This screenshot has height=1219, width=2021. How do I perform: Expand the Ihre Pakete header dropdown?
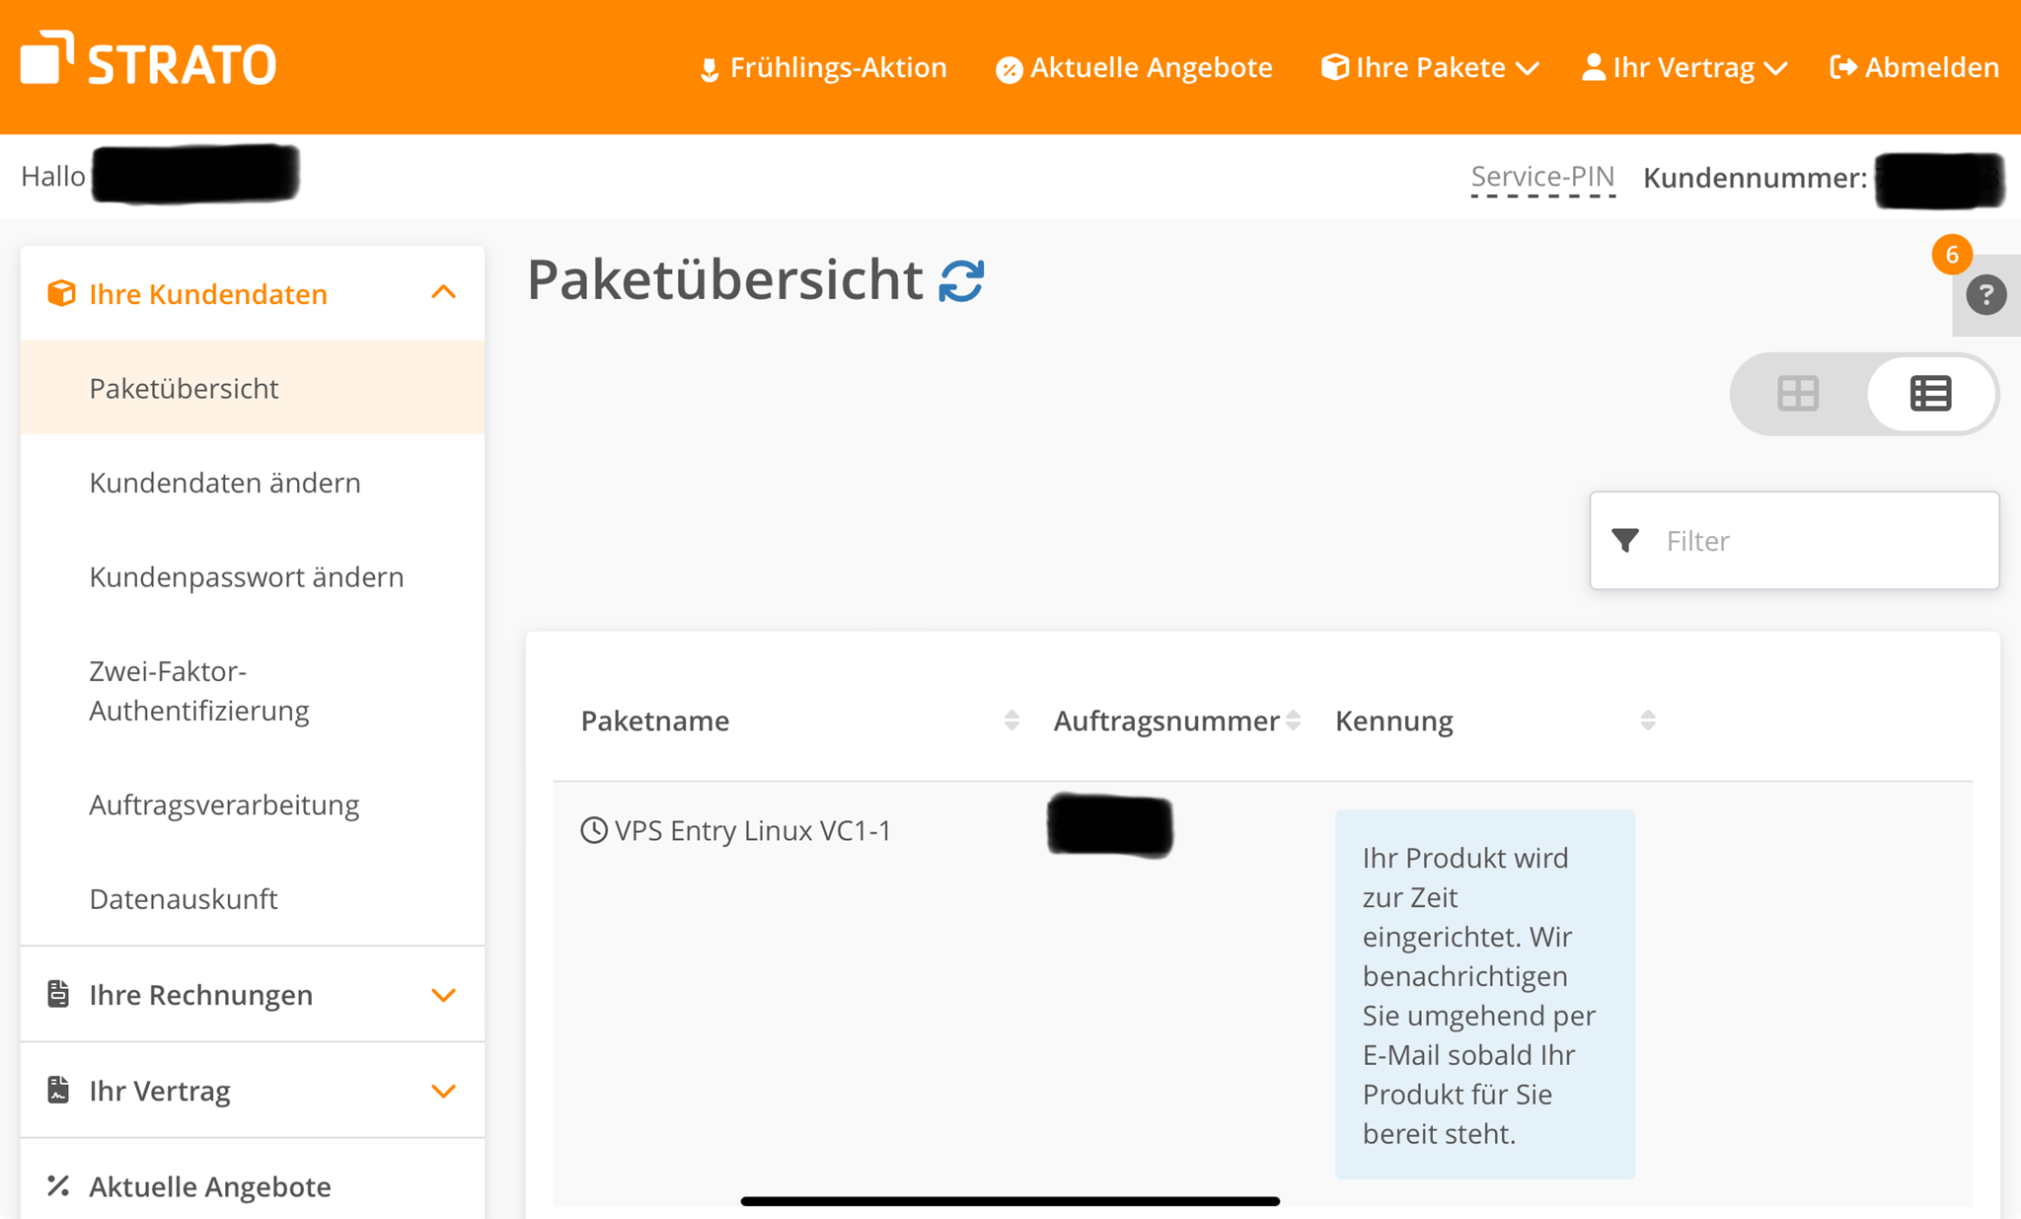[x=1431, y=67]
